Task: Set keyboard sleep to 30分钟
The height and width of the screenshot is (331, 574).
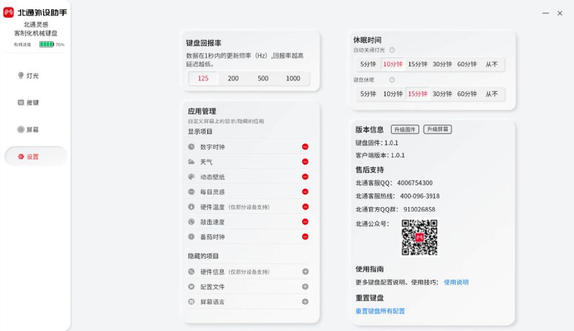Action: 442,94
